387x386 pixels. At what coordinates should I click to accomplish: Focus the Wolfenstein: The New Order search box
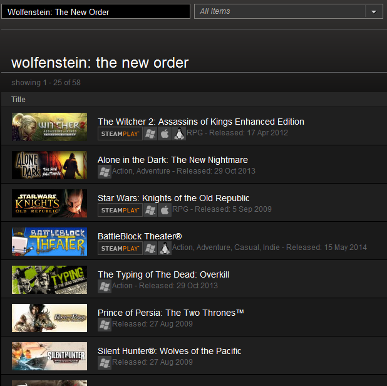pos(96,11)
